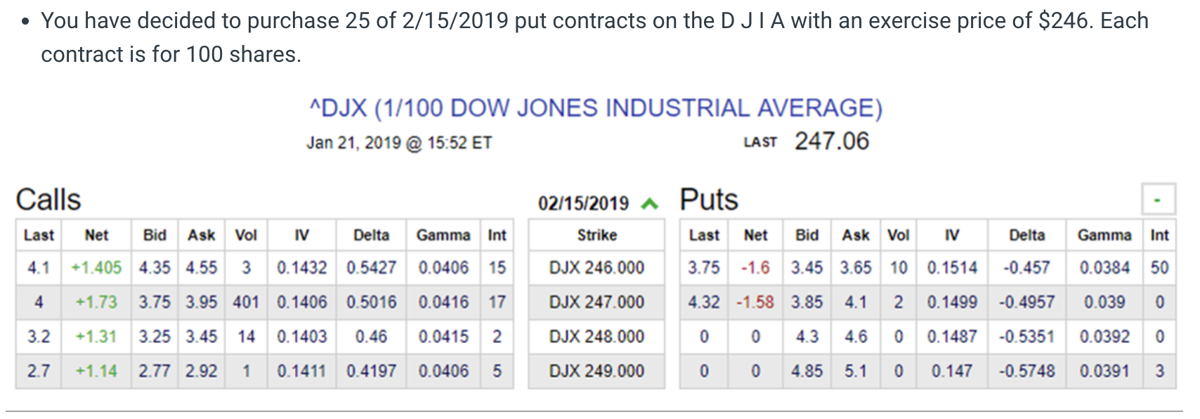Click the Puts ask price 3.65

tap(855, 268)
